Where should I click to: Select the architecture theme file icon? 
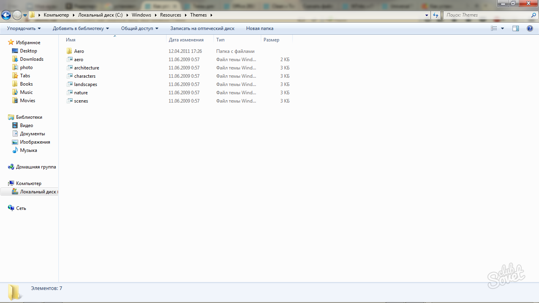(x=69, y=68)
